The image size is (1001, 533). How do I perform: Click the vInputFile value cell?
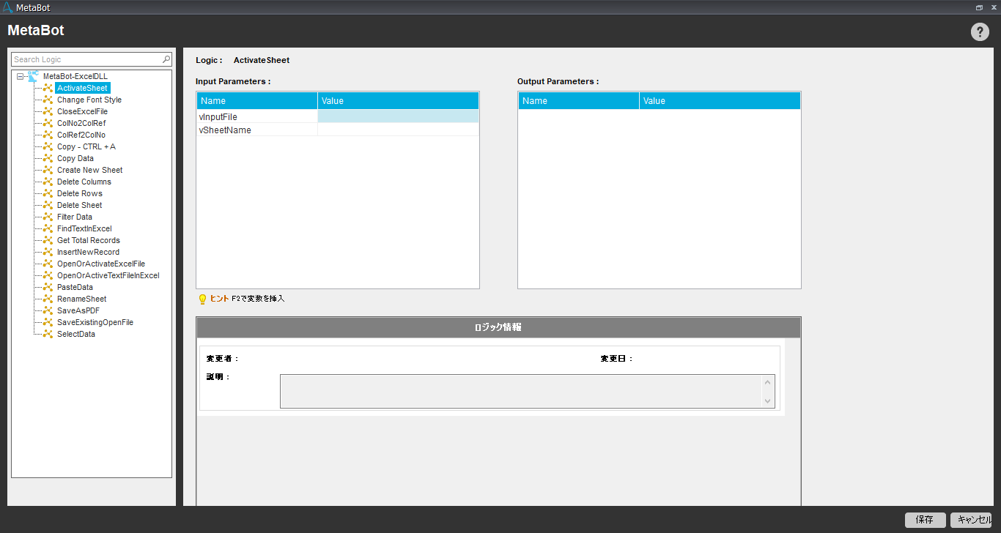pyautogui.click(x=398, y=116)
